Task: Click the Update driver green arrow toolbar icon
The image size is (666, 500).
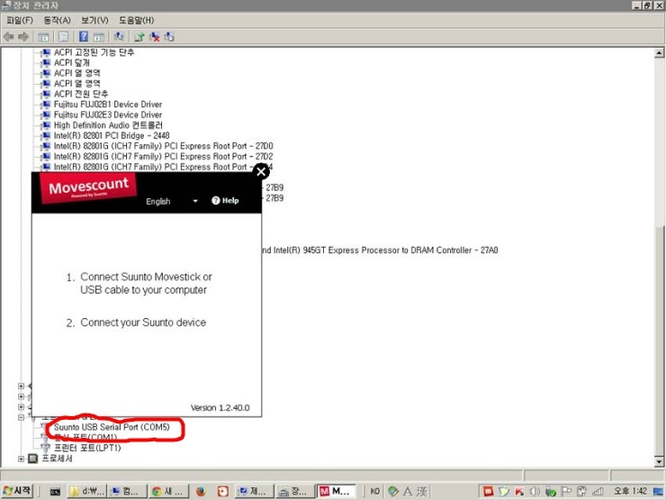Action: pyautogui.click(x=139, y=37)
